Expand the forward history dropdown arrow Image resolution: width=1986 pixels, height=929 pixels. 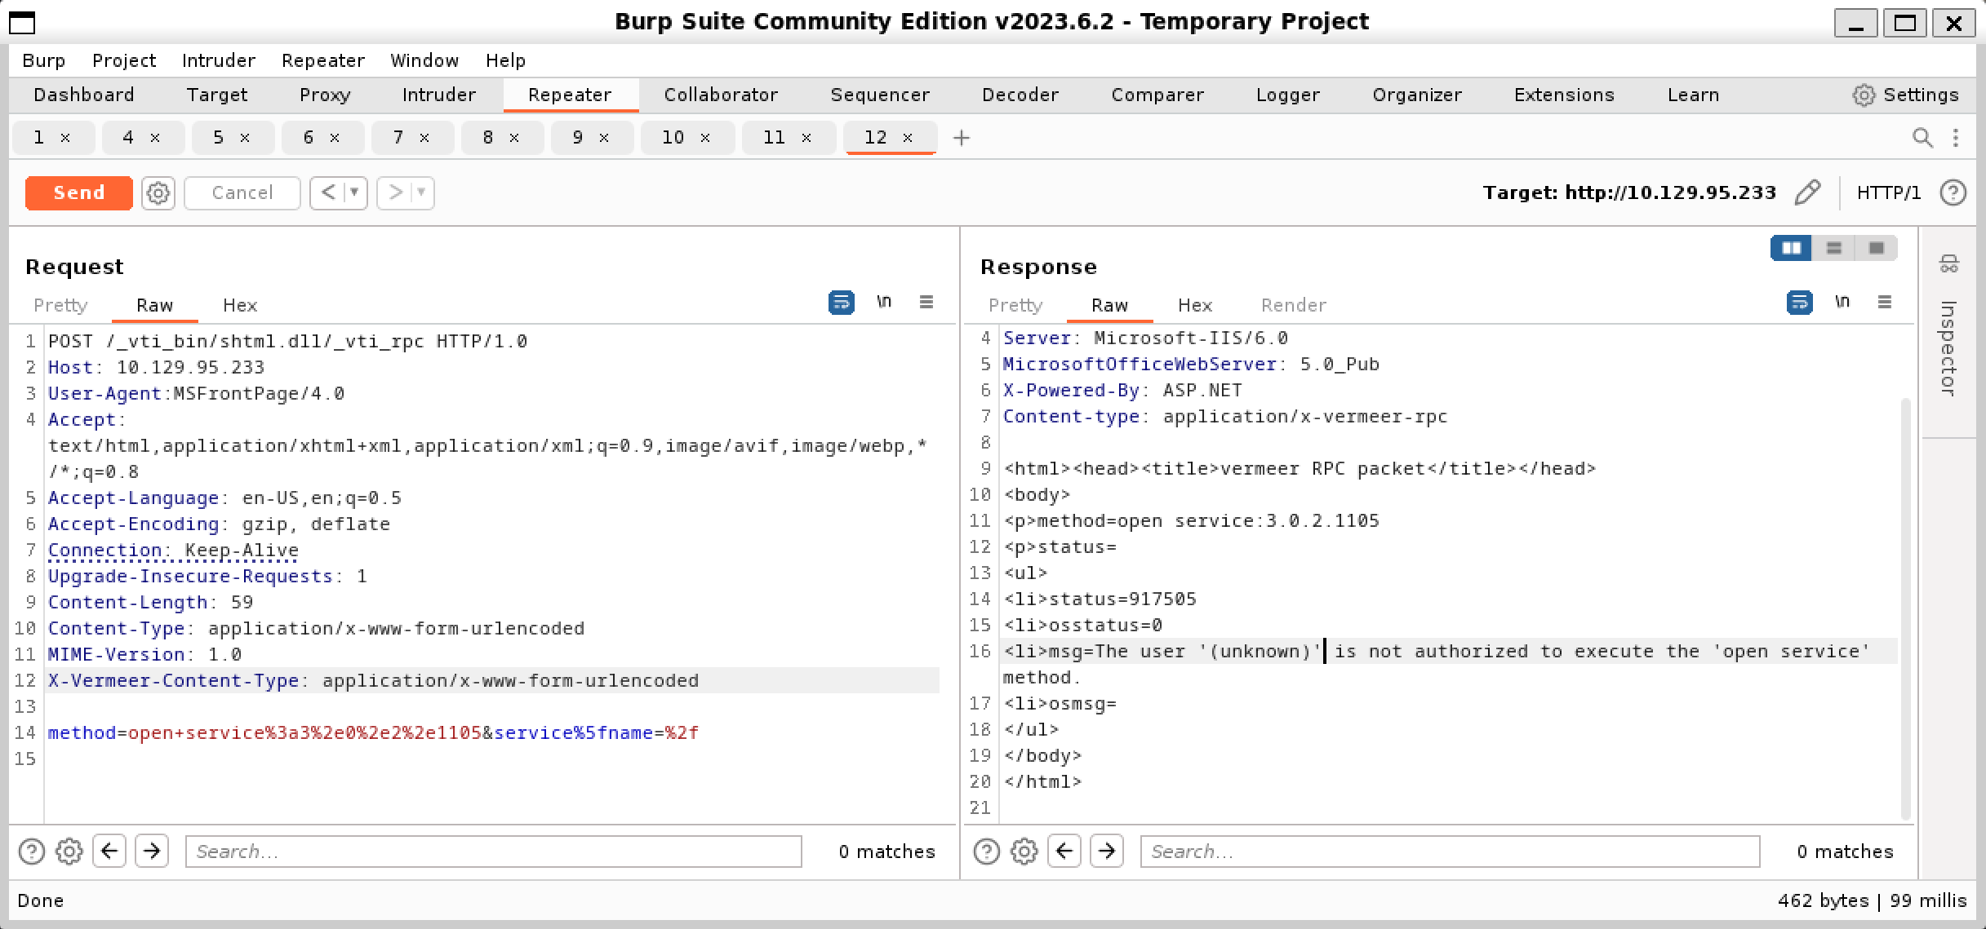(x=421, y=193)
